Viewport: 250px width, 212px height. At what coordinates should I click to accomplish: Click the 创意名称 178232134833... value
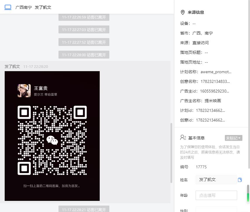(x=215, y=81)
